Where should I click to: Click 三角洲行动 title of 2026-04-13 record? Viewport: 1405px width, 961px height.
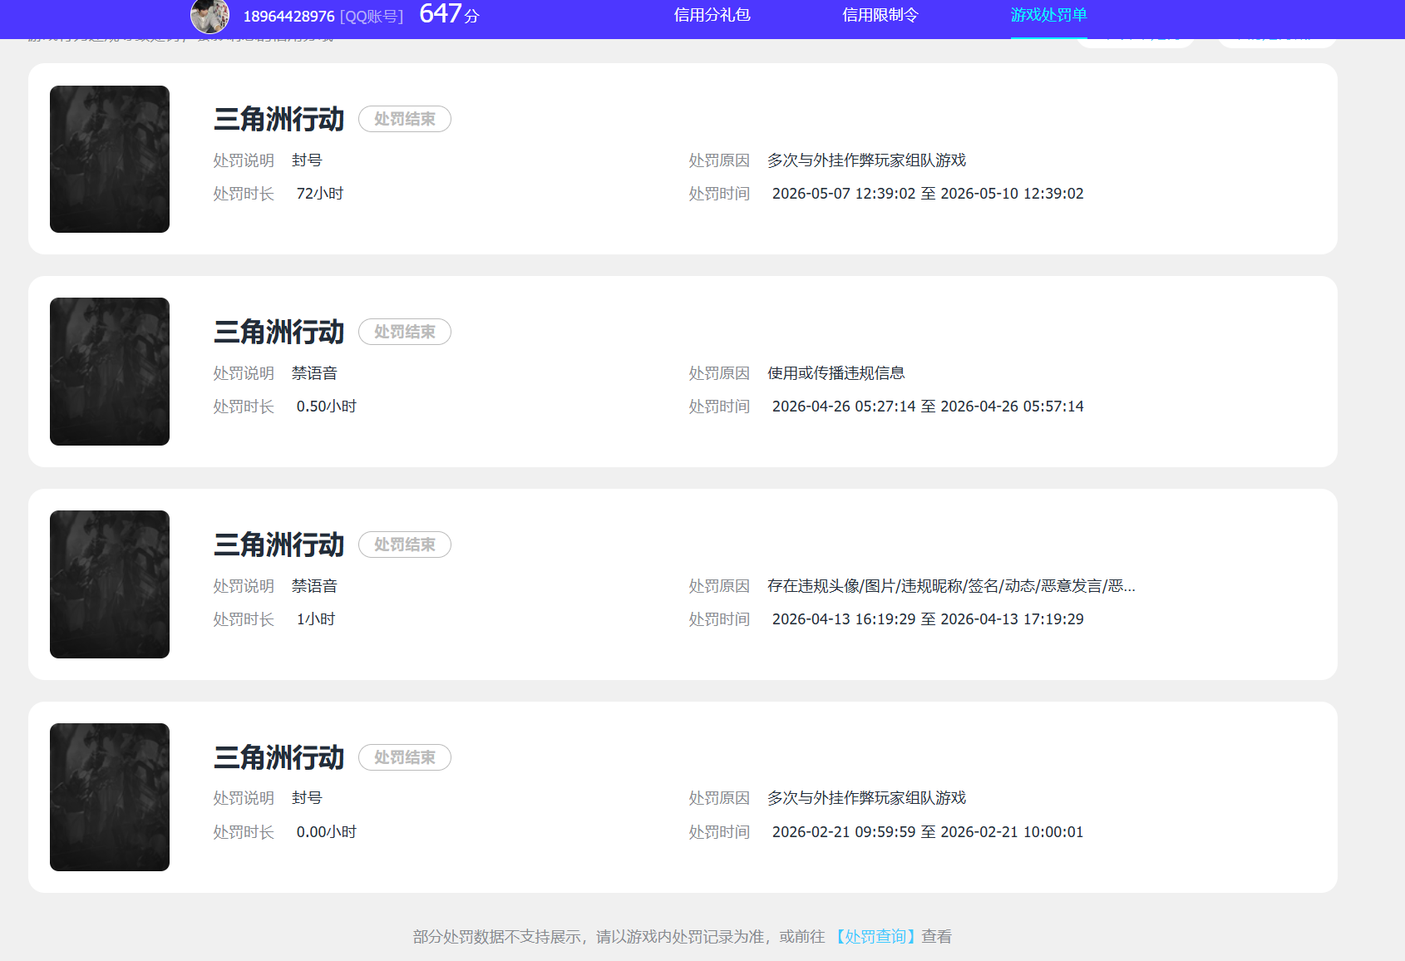(279, 545)
